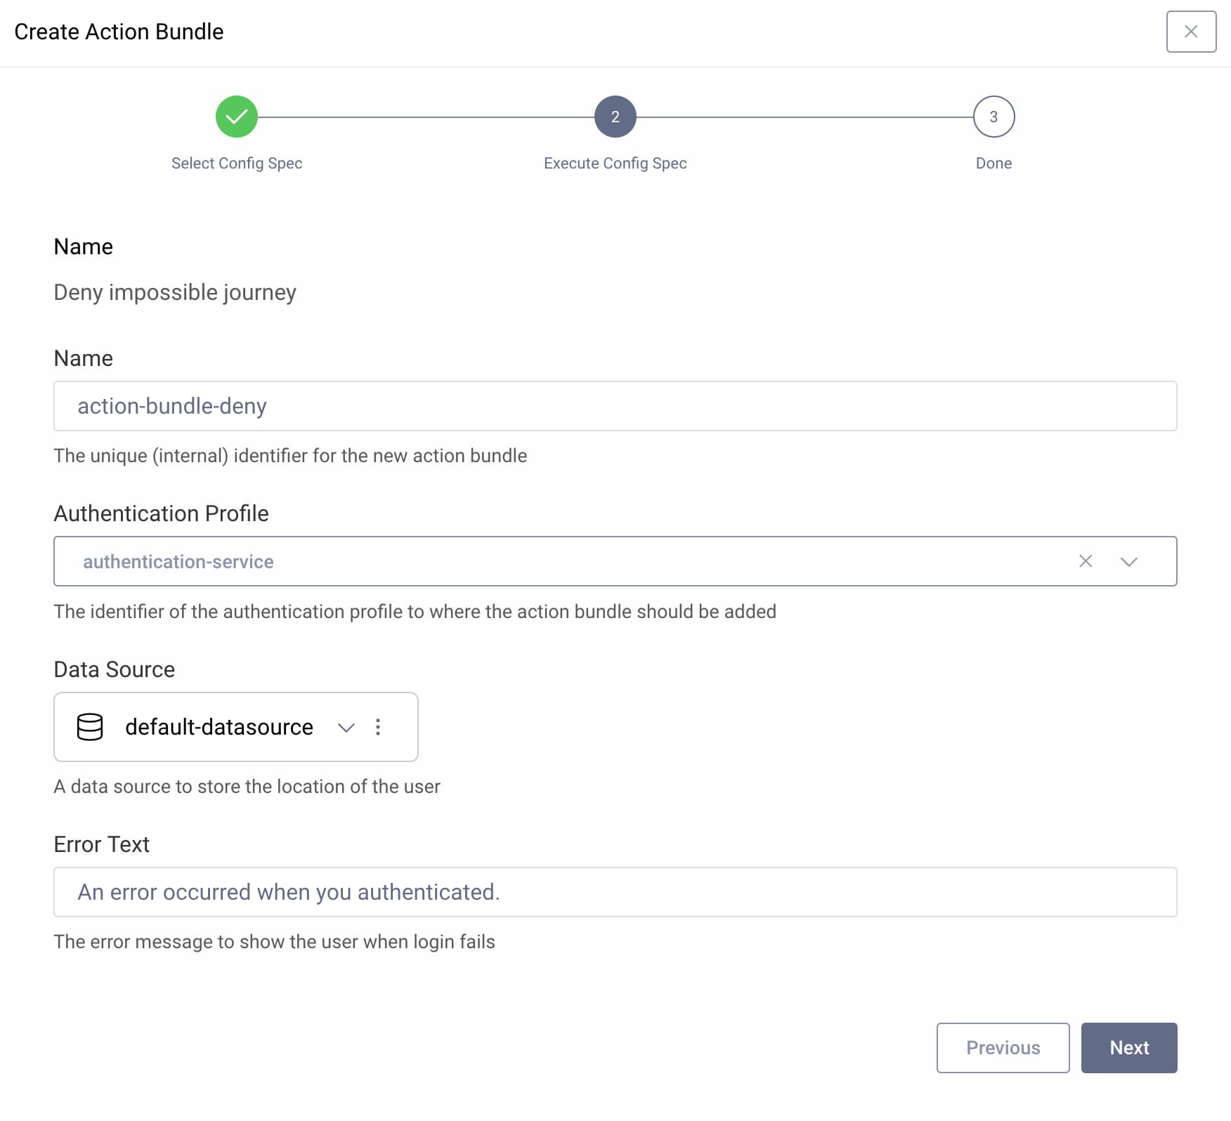Click the Authentication Profile field label
This screenshot has height=1121, width=1231.
[x=161, y=513]
